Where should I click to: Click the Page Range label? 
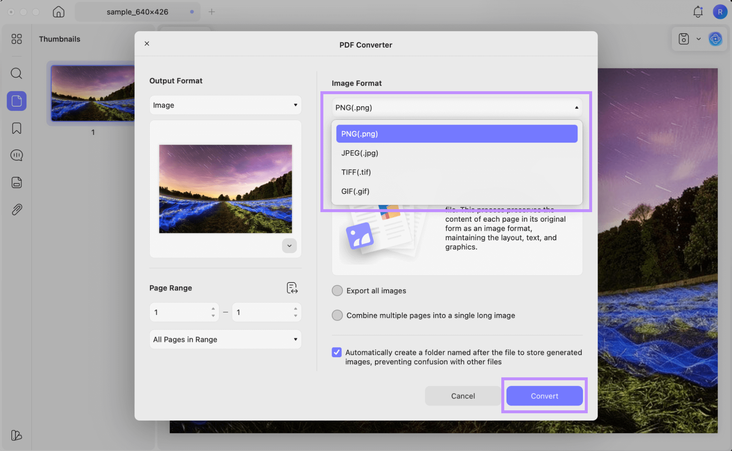coord(171,288)
